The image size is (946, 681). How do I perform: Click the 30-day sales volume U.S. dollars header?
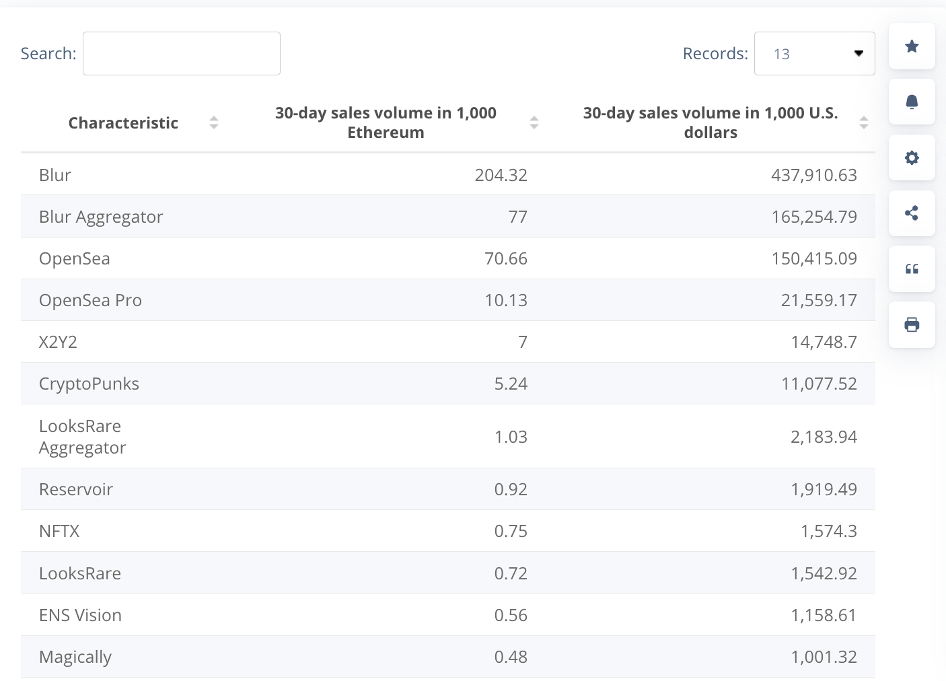pos(711,122)
